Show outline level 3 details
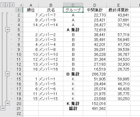The height and width of the screenshot is (117, 140). click(12, 5)
